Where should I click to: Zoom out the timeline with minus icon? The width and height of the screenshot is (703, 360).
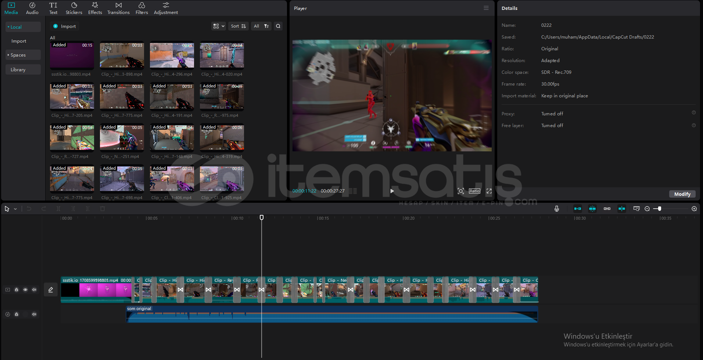click(647, 209)
